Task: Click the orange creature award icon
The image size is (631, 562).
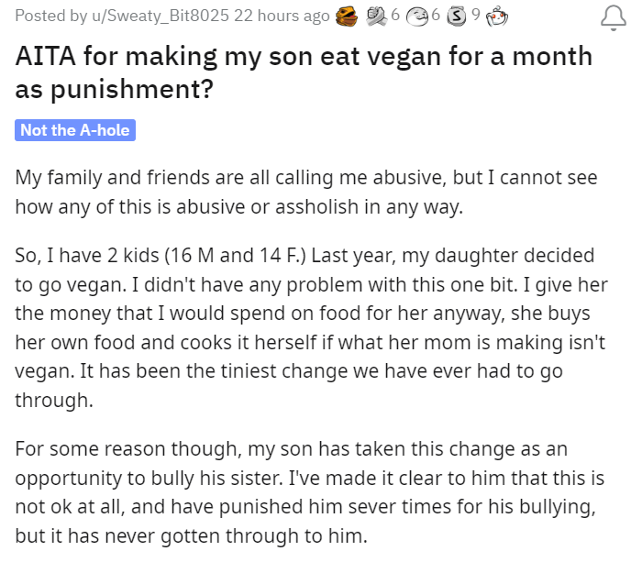Action: (x=345, y=16)
